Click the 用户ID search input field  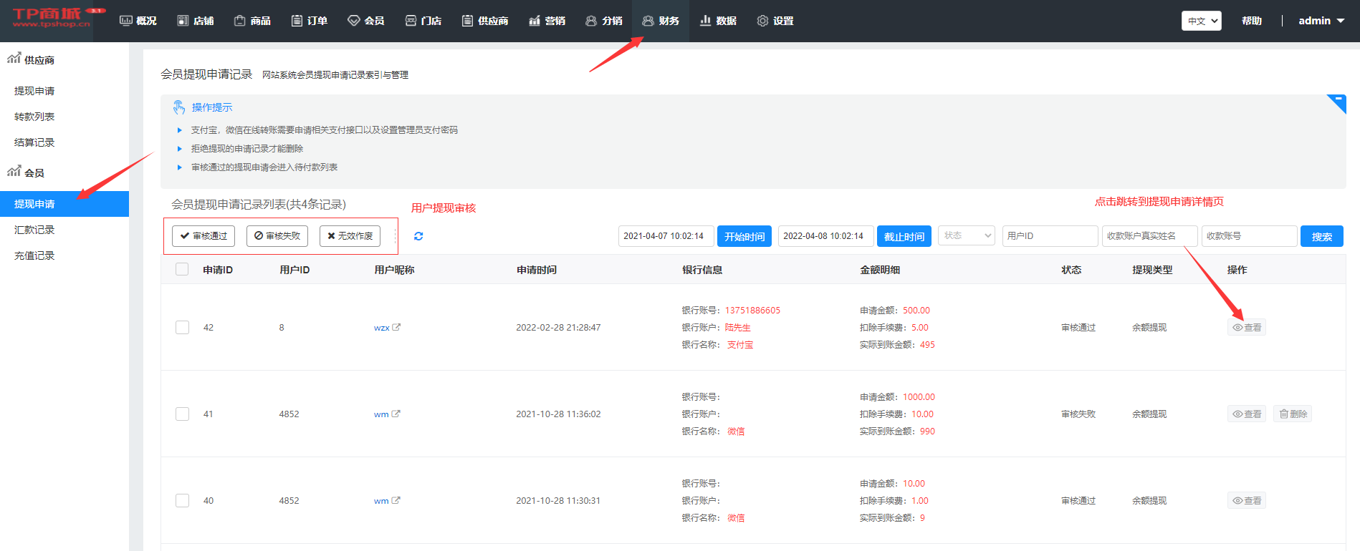(1050, 236)
